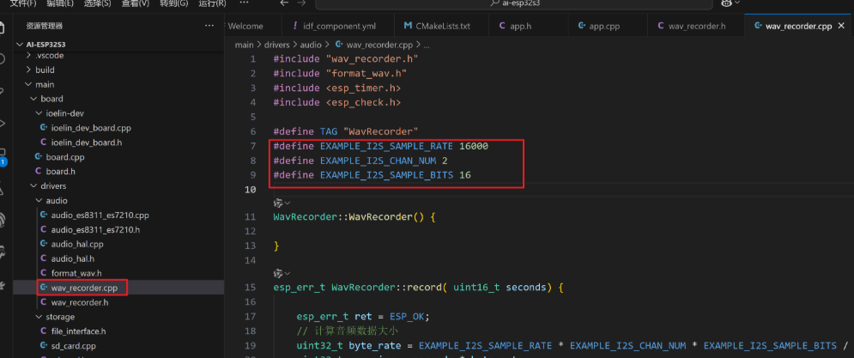Expand the .vscode folder
The width and height of the screenshot is (854, 358).
pos(29,56)
